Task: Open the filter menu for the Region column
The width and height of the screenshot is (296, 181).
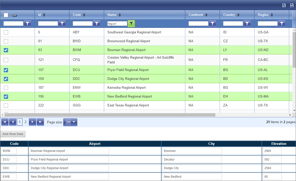Action: coord(282,24)
